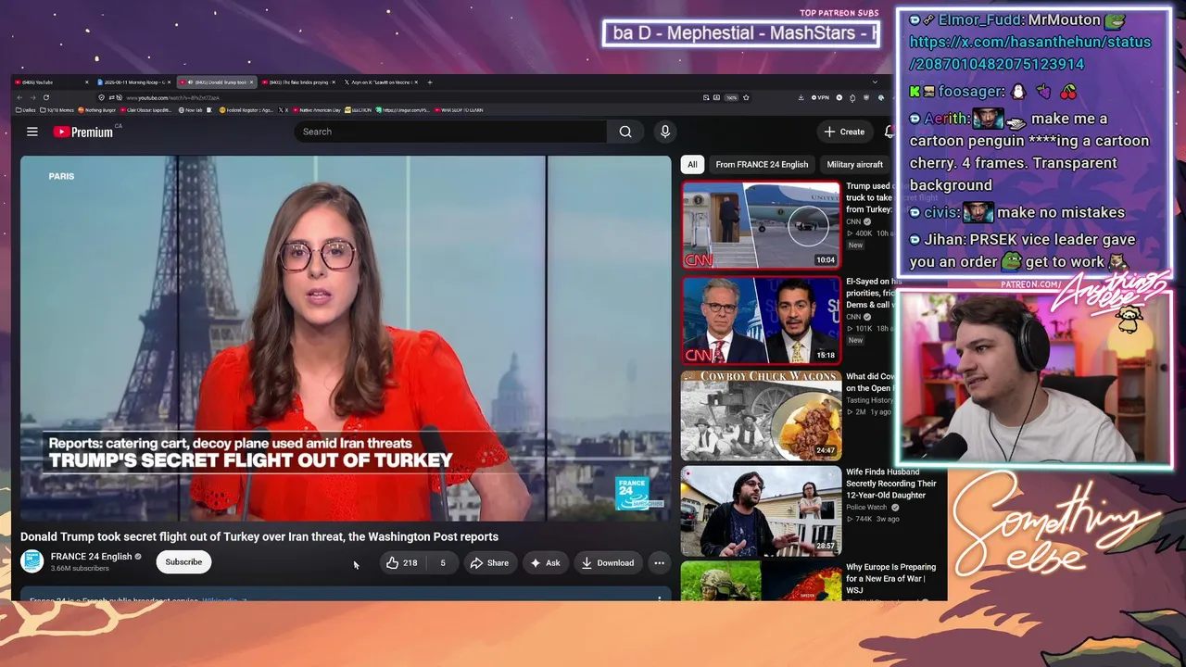
Task: Open CNN El-Sayed interview thumbnail
Action: 762,321
